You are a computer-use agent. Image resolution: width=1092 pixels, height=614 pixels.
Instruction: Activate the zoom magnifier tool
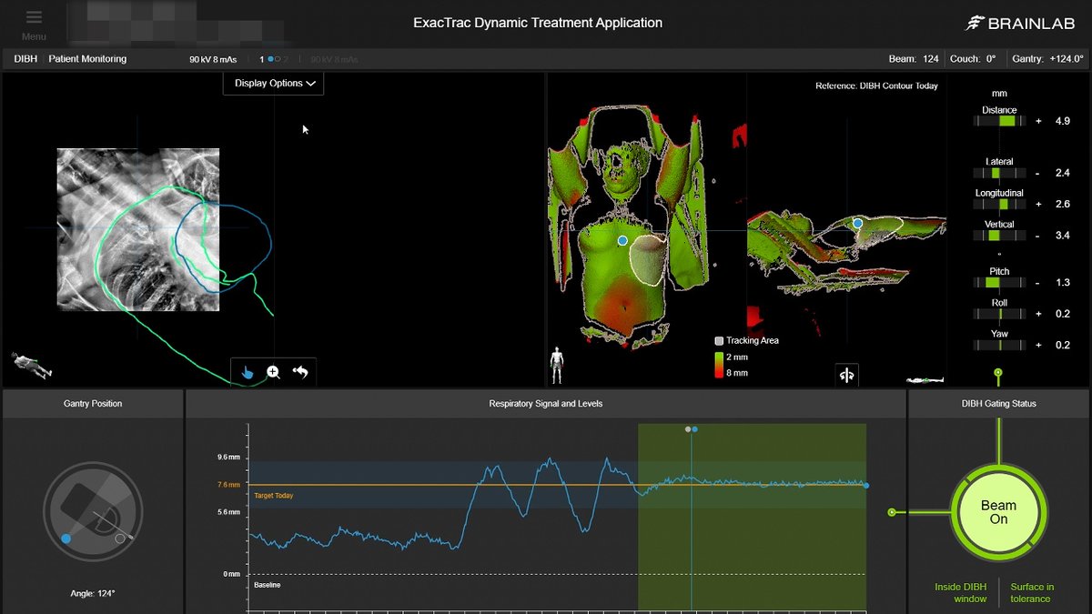point(273,371)
